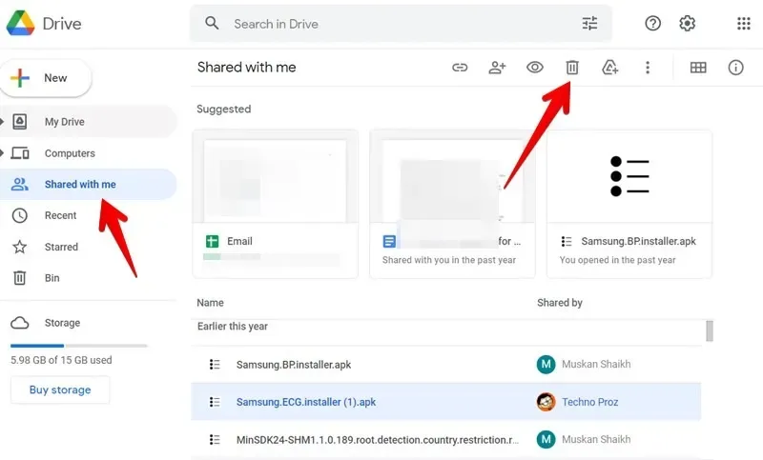Open Starred in sidebar

point(88,247)
